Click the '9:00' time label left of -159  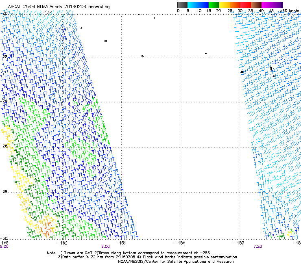pyautogui.click(x=105, y=247)
